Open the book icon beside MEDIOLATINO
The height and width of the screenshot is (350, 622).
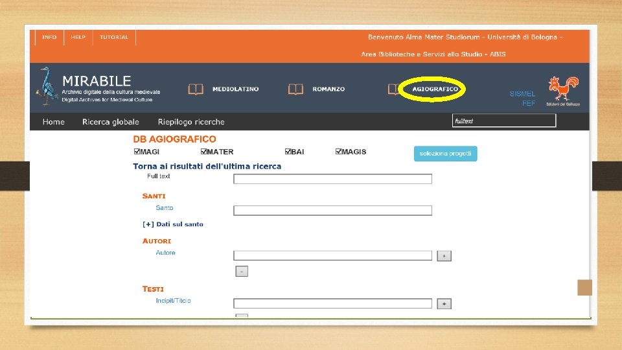coord(196,89)
